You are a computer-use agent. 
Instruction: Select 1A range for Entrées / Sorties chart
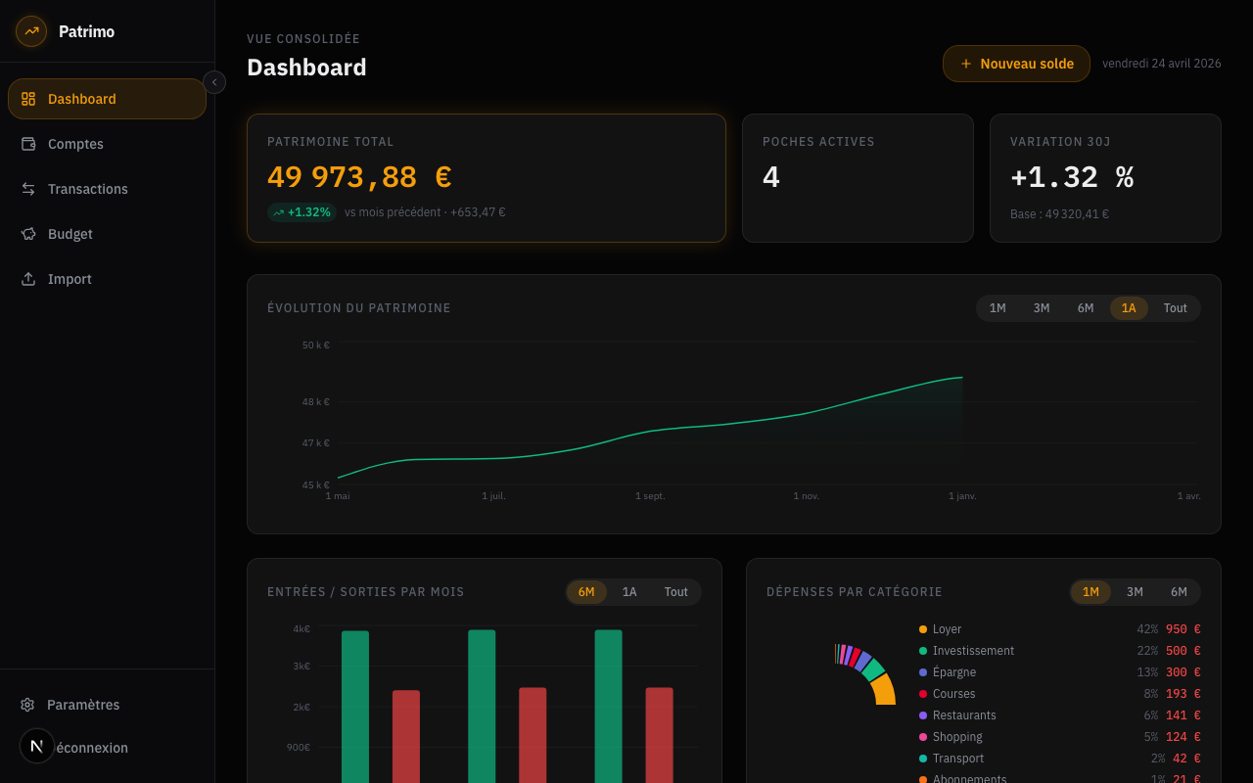629,592
